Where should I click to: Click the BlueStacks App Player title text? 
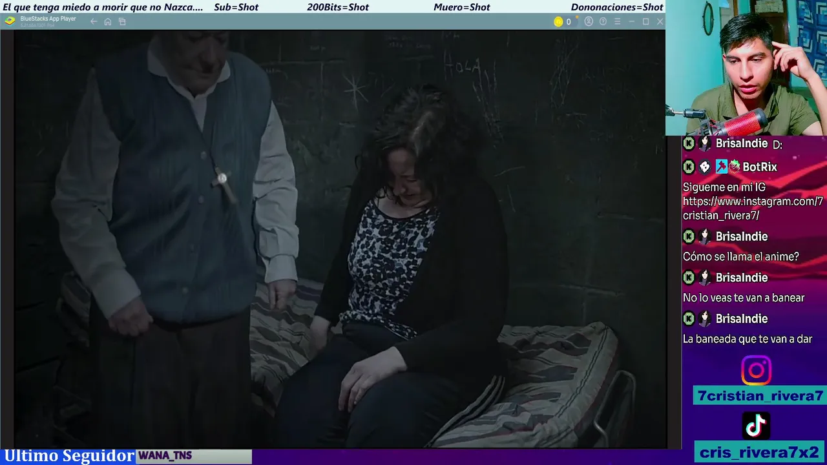[48, 19]
